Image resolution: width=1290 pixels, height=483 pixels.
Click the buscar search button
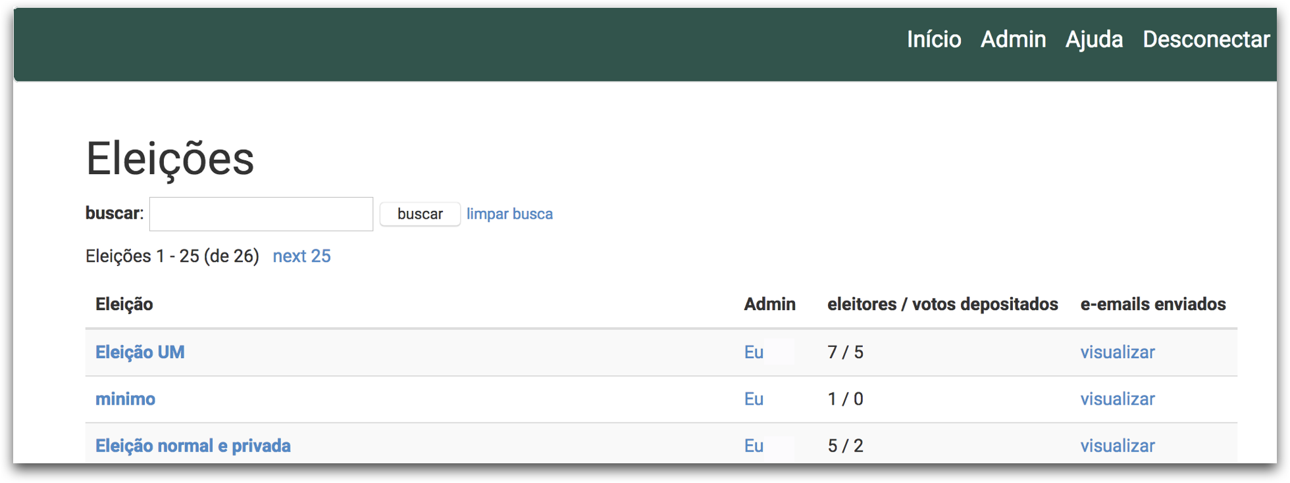pyautogui.click(x=420, y=214)
